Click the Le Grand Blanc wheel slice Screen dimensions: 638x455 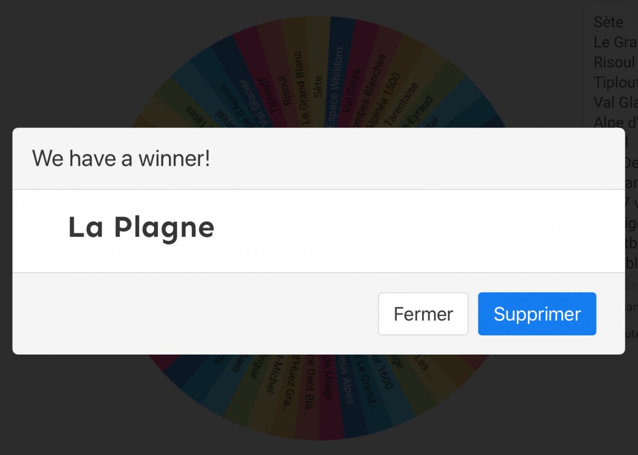tap(301, 88)
